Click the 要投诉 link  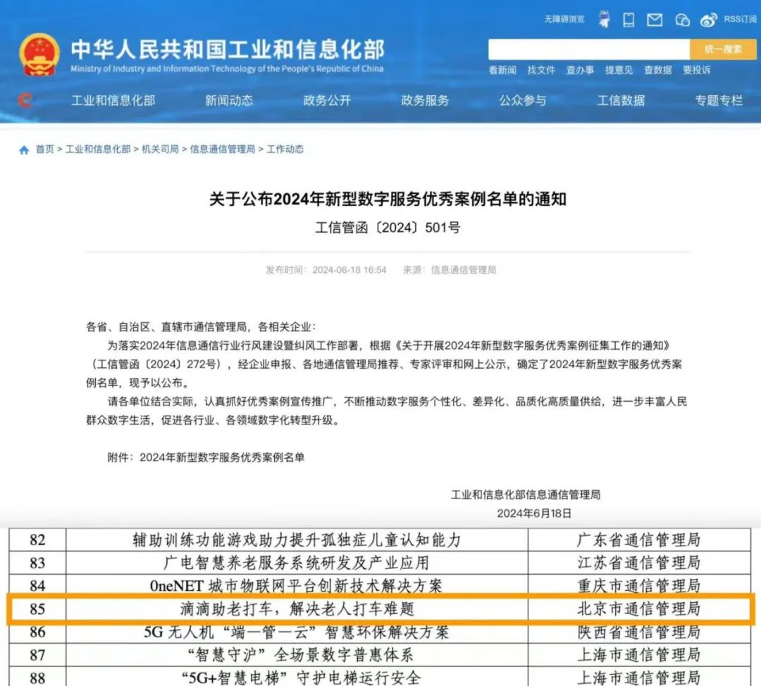point(697,70)
